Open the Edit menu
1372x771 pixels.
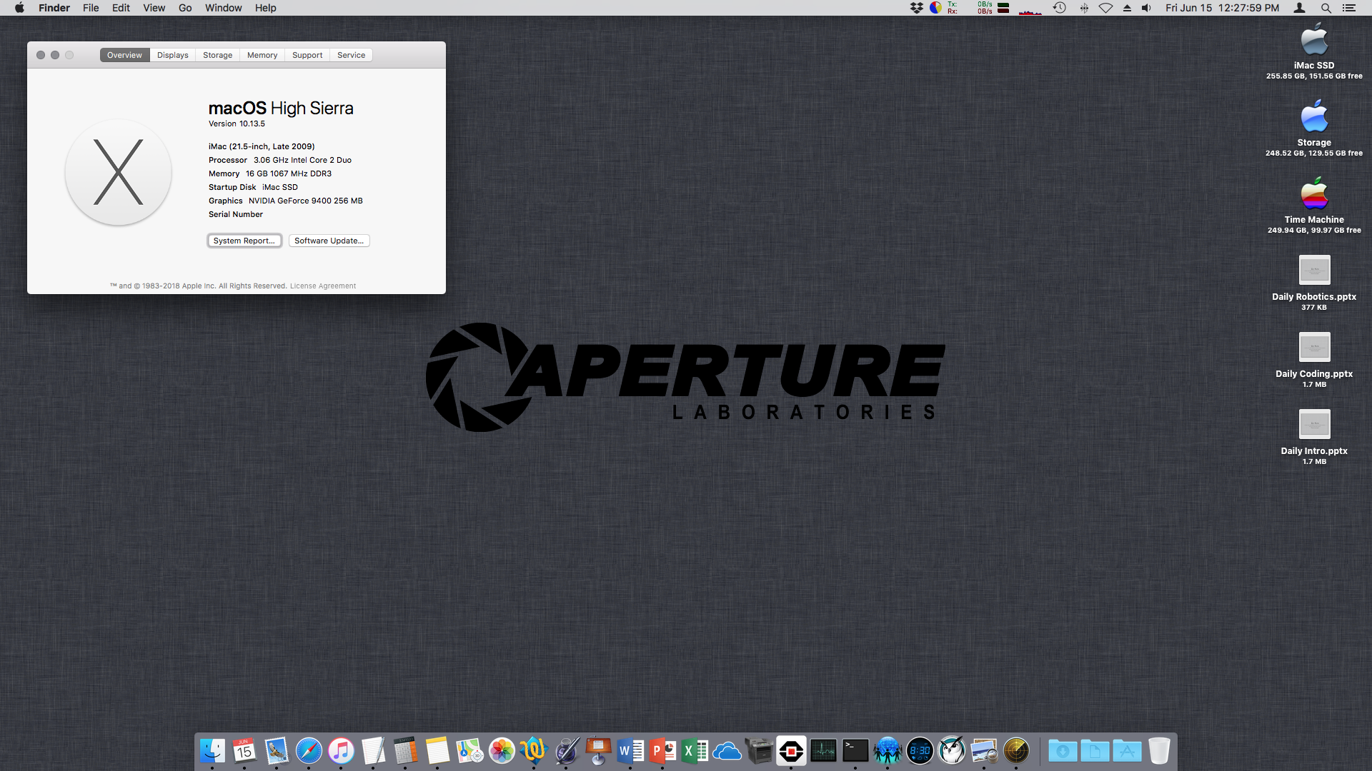point(121,8)
